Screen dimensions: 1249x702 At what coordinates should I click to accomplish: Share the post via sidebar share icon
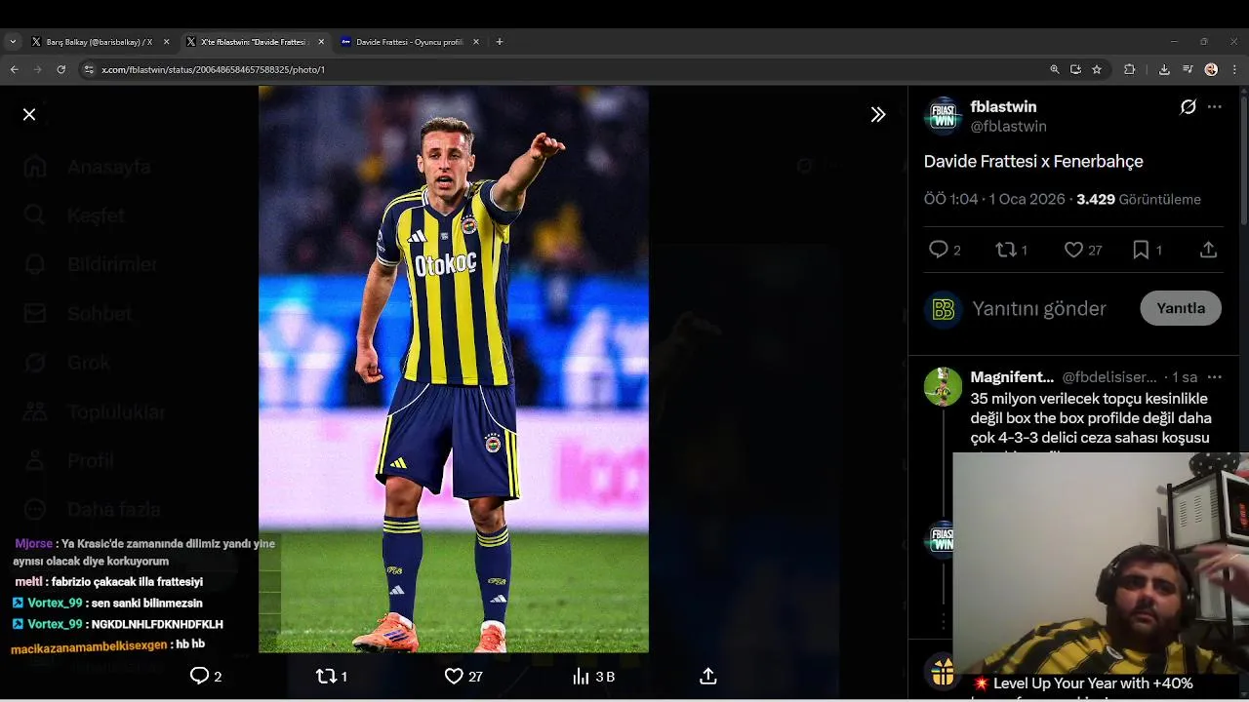click(1208, 250)
